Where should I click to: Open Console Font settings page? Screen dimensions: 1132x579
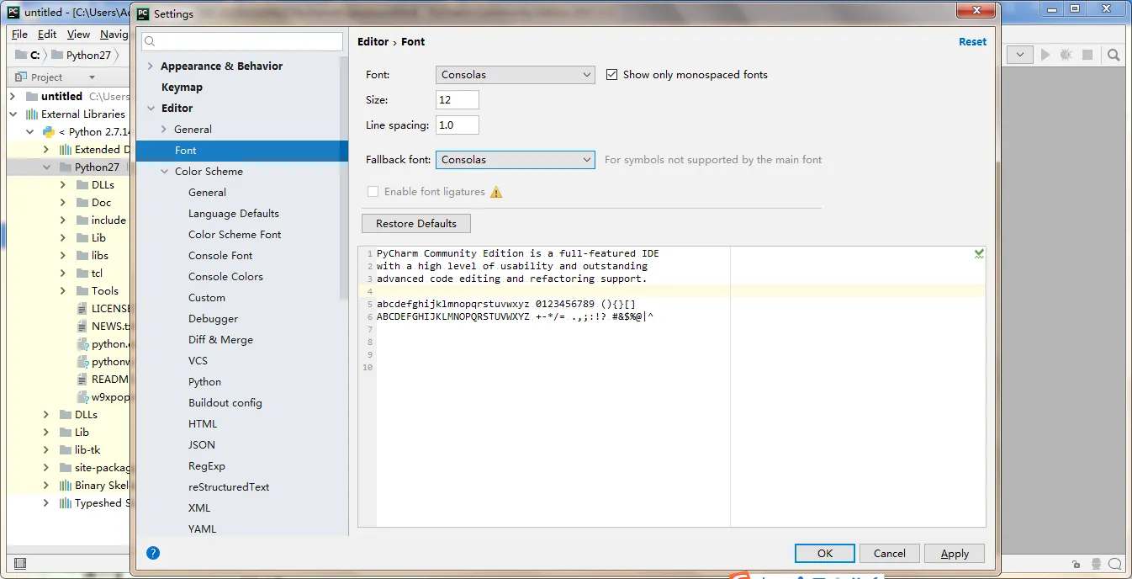tap(220, 255)
